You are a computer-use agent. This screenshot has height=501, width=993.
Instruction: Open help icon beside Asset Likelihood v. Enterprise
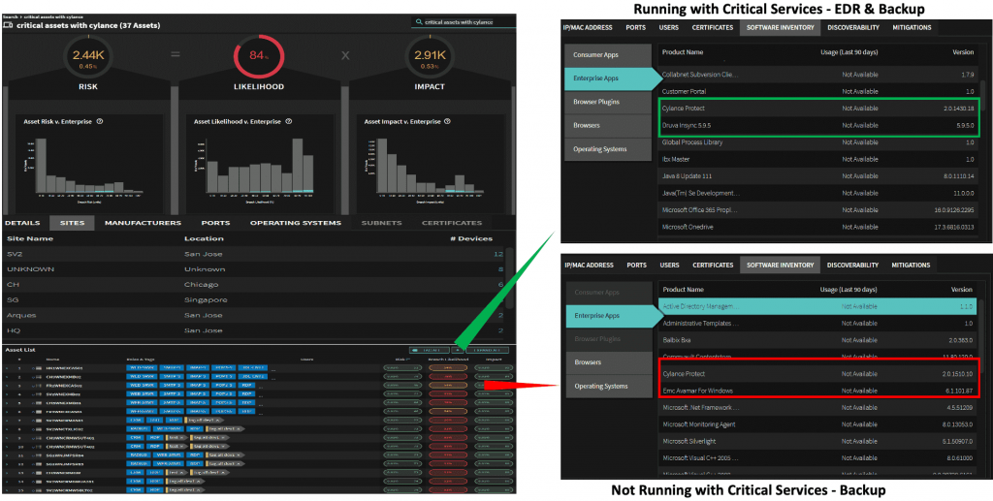pos(287,122)
